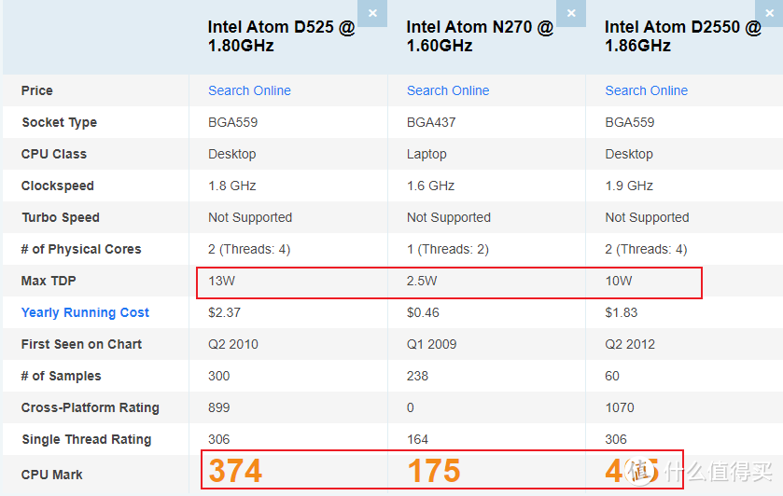Click the 10W Max TDP value

pyautogui.click(x=619, y=281)
